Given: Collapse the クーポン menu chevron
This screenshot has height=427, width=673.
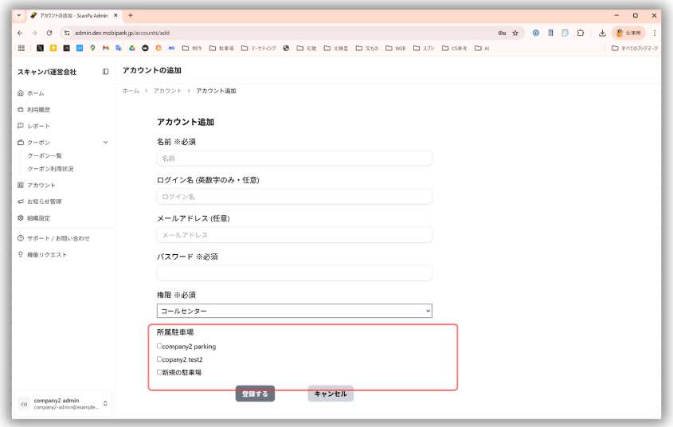Looking at the screenshot, I should coord(106,143).
